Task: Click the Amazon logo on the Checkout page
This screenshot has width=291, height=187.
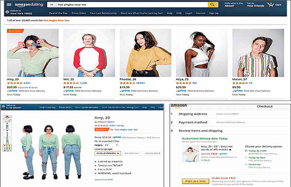Action: 179,106
